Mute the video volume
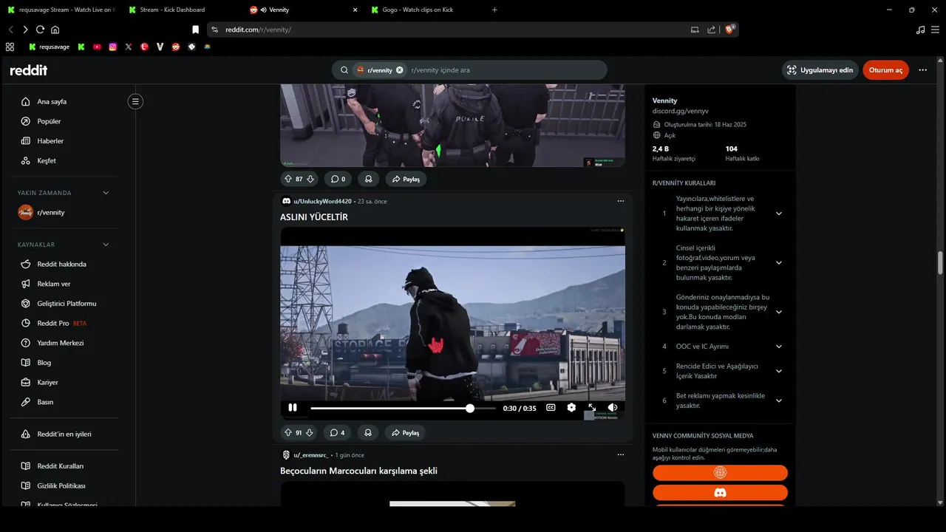Screen dimensions: 946x532 [x=613, y=407]
